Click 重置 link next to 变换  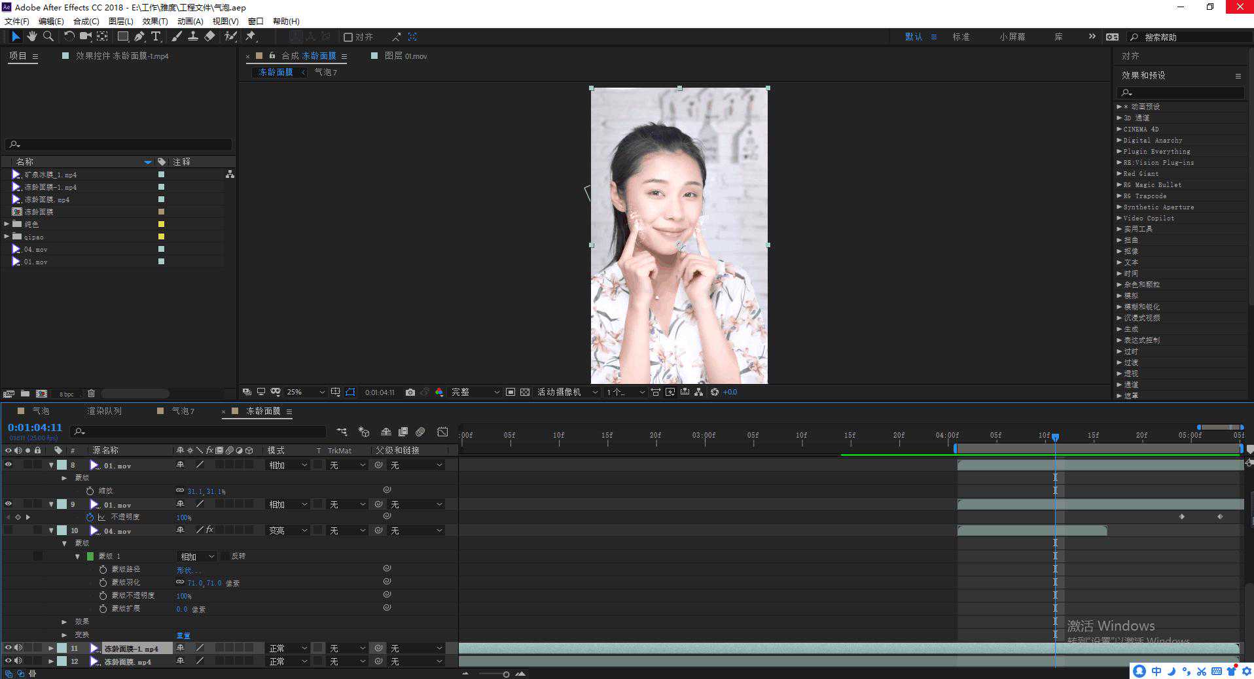(183, 635)
